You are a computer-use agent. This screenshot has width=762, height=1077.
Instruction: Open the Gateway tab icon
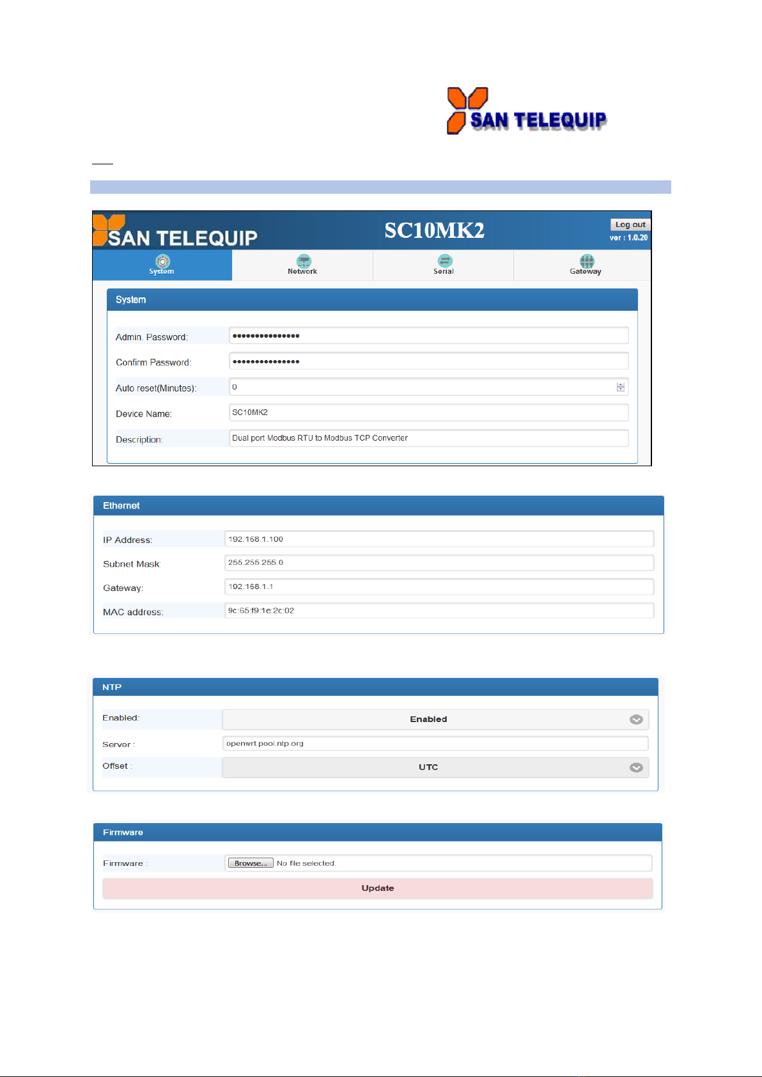587,261
